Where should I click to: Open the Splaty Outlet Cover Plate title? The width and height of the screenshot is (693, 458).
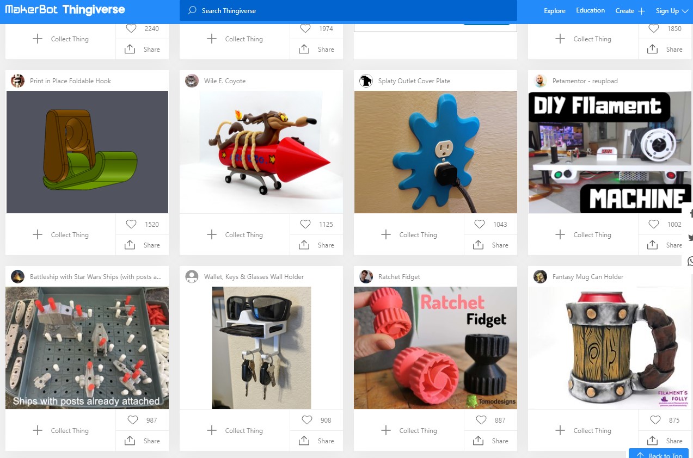(x=414, y=81)
